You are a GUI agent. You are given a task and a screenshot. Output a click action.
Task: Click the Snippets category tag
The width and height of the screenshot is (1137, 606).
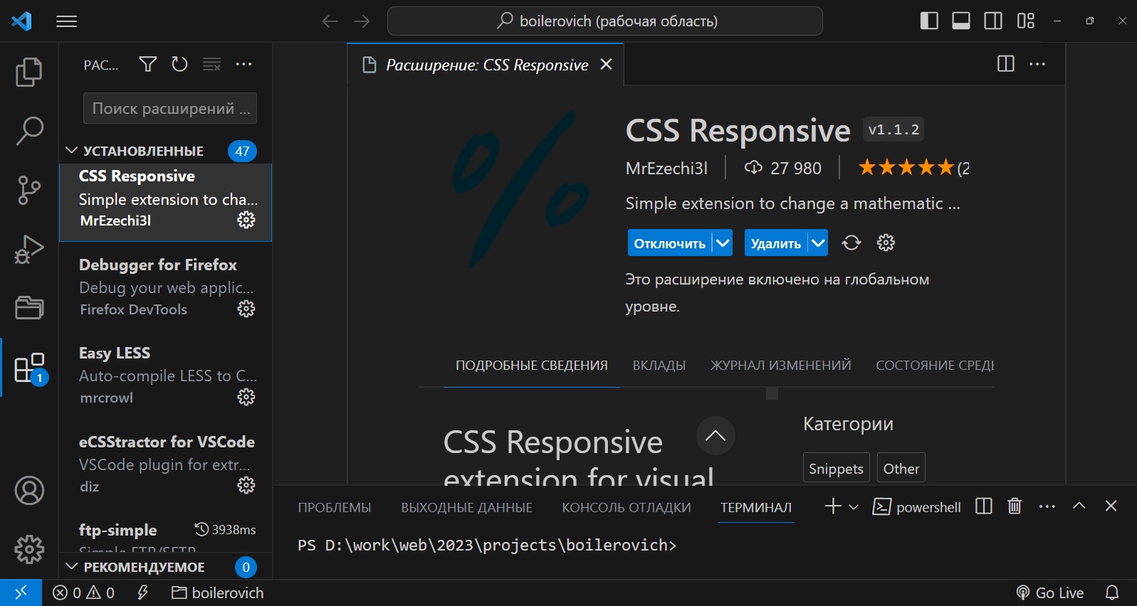836,469
